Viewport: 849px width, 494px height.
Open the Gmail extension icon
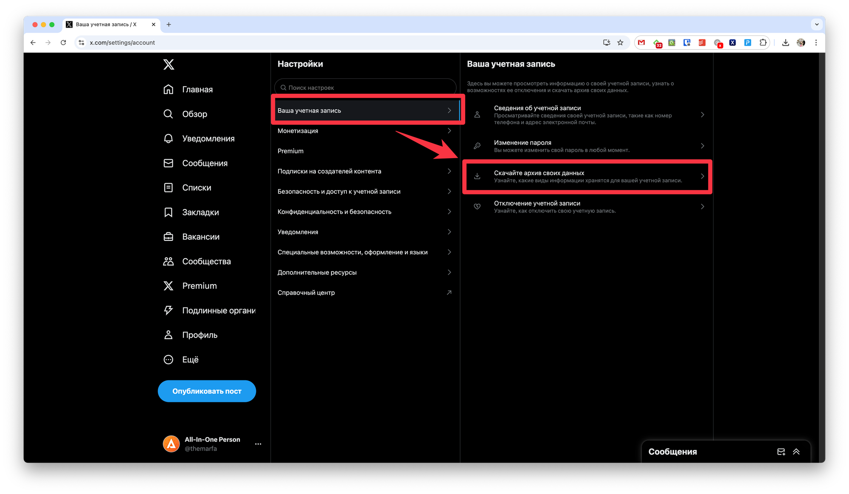coord(641,42)
